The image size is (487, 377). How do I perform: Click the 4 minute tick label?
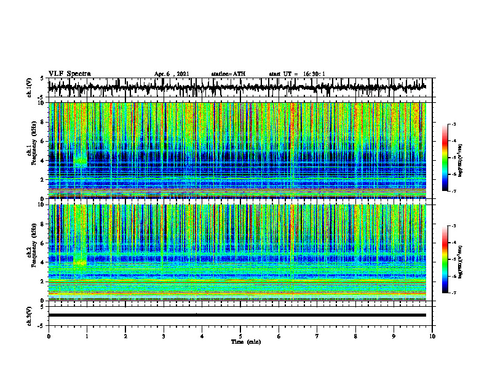[202, 336]
